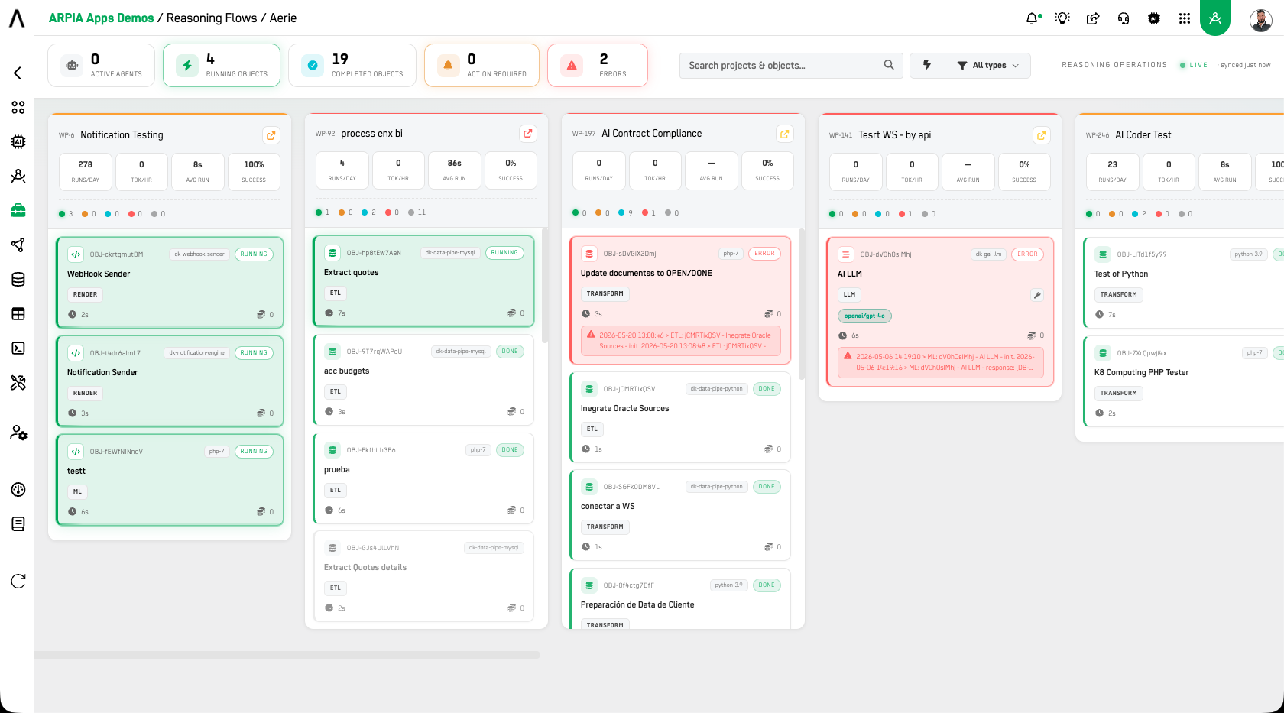The width and height of the screenshot is (1284, 713).
Task: Click the ARPIA logo in corner
Action: pos(17,18)
